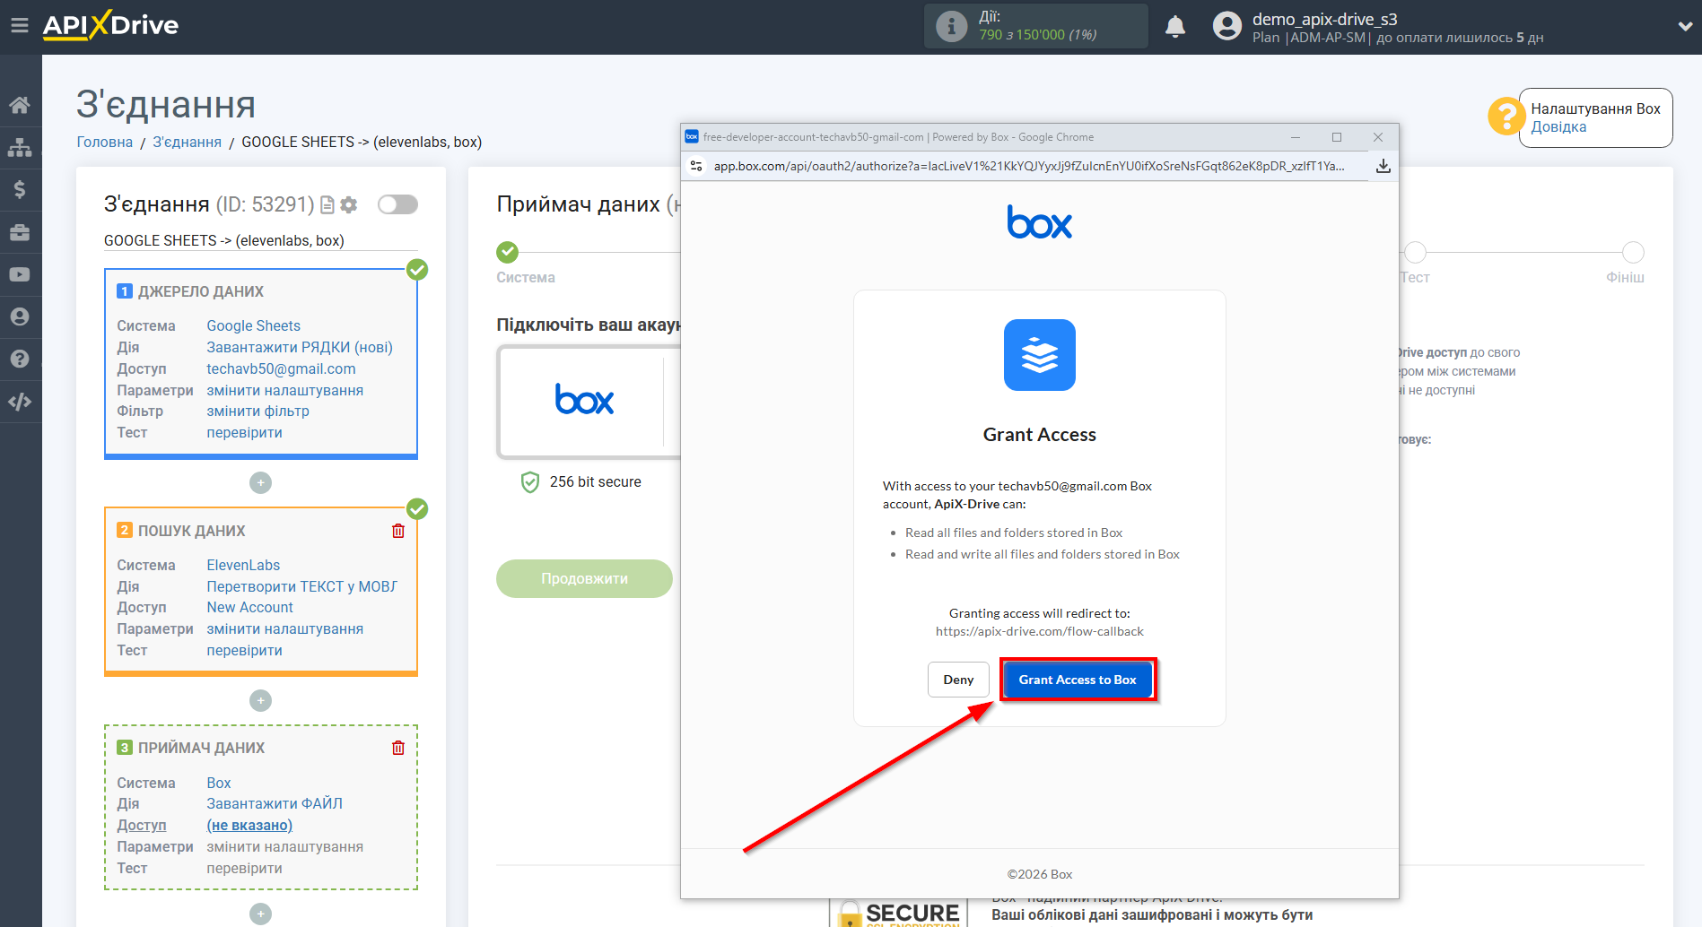Screen dimensions: 1702x927
Task: Click the download icon in the Box popup
Action: point(1383,165)
